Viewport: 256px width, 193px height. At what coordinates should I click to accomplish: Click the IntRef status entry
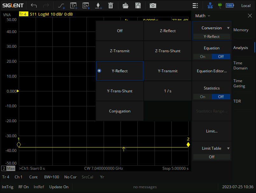pos(39,187)
